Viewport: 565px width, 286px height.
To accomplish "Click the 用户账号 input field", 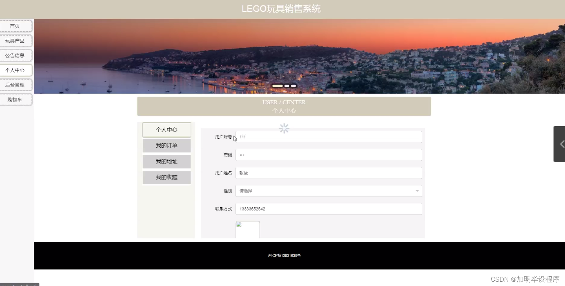I will pos(328,137).
